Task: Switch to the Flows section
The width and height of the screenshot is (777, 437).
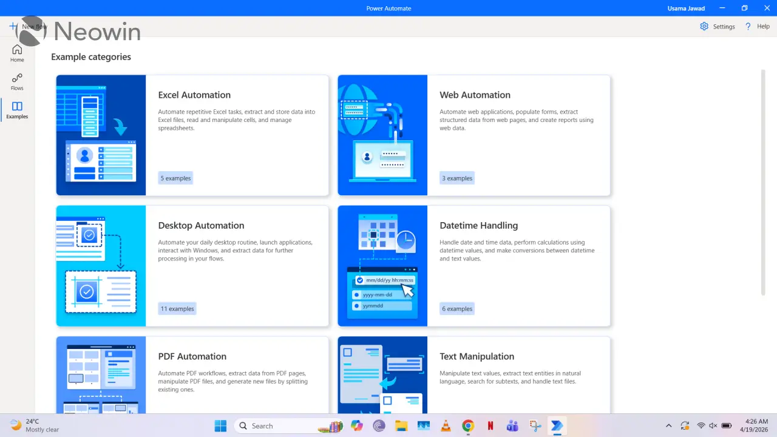Action: [x=17, y=82]
